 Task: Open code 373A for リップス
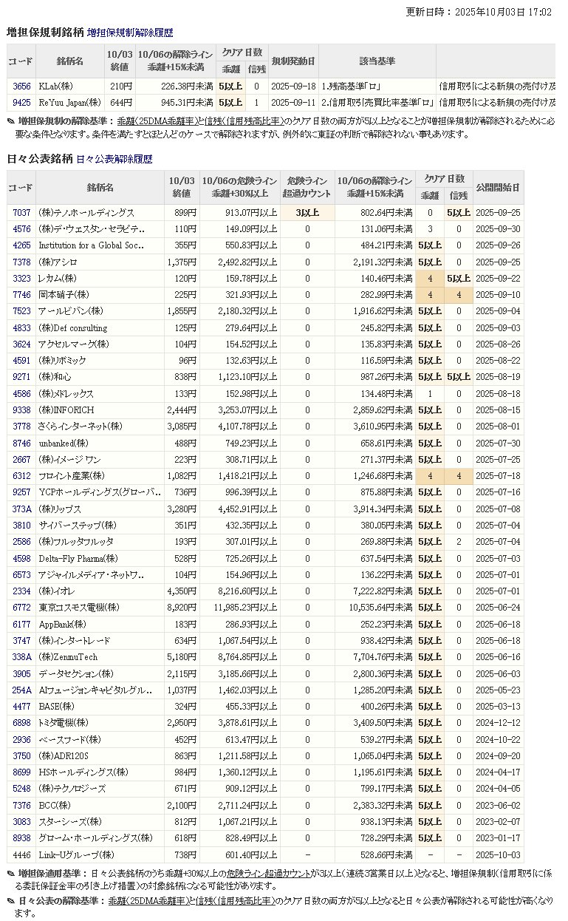pyautogui.click(x=21, y=509)
